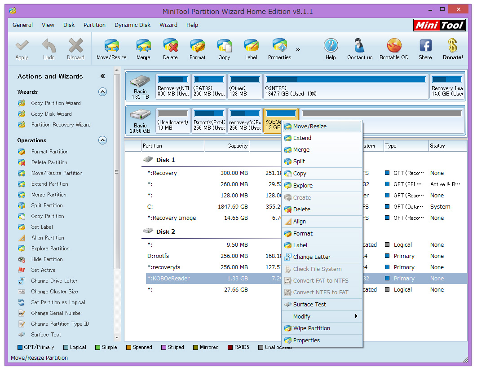Open the Help menu
The height and width of the screenshot is (371, 477).
(192, 25)
